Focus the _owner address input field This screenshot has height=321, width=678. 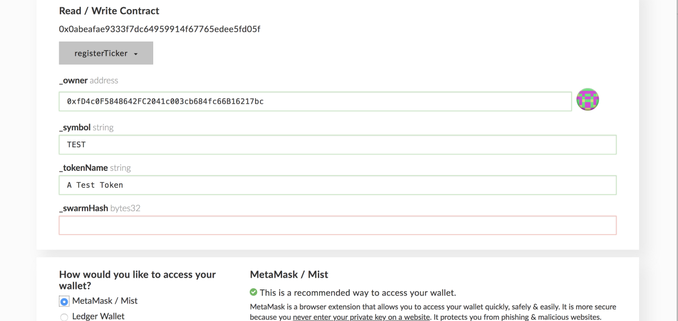315,102
